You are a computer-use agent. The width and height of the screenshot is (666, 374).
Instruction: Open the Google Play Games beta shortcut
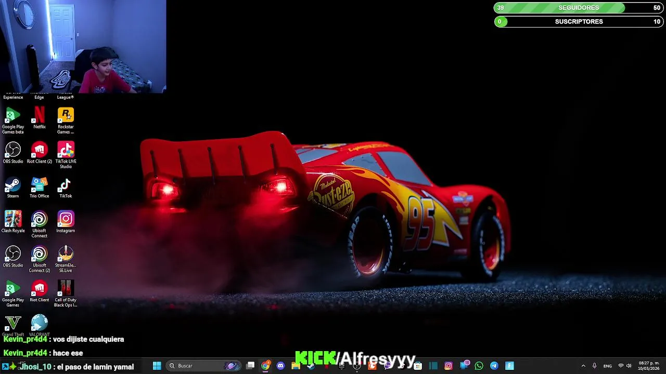[x=13, y=121]
